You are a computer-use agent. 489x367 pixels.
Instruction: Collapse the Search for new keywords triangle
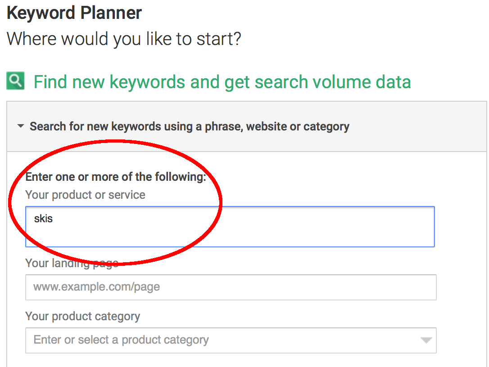tap(20, 127)
